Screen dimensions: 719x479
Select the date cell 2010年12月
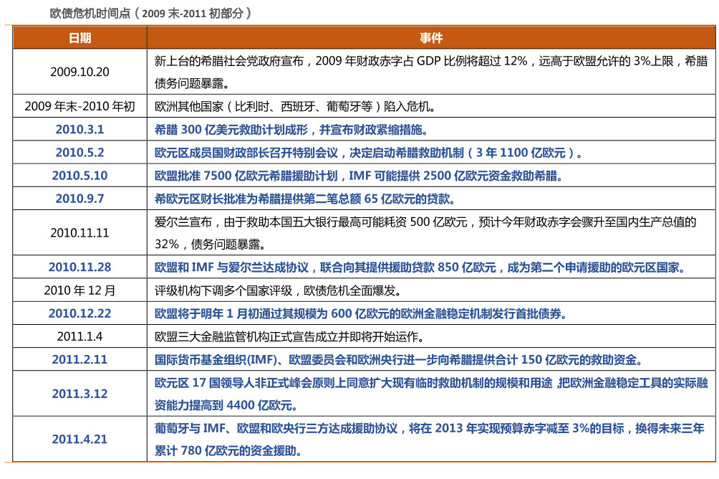(79, 290)
